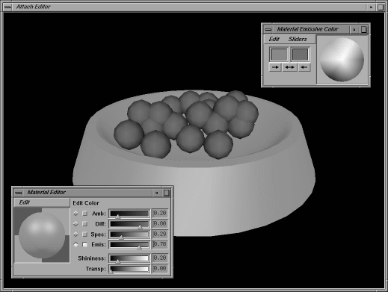Click the Emis slider track

pos(129,245)
